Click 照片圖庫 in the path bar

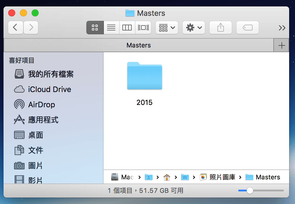tap(217, 177)
